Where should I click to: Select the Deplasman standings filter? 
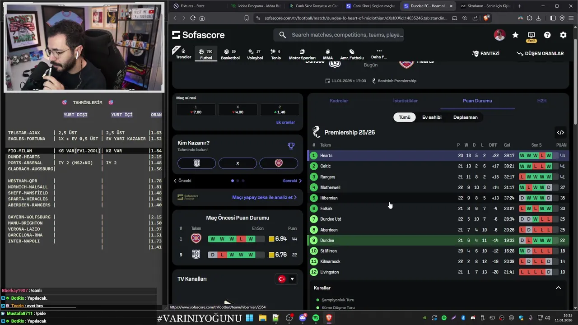pyautogui.click(x=465, y=117)
